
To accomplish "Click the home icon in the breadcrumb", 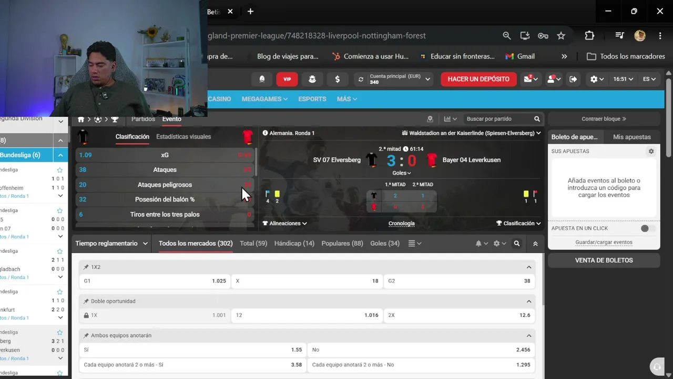I will [81, 119].
